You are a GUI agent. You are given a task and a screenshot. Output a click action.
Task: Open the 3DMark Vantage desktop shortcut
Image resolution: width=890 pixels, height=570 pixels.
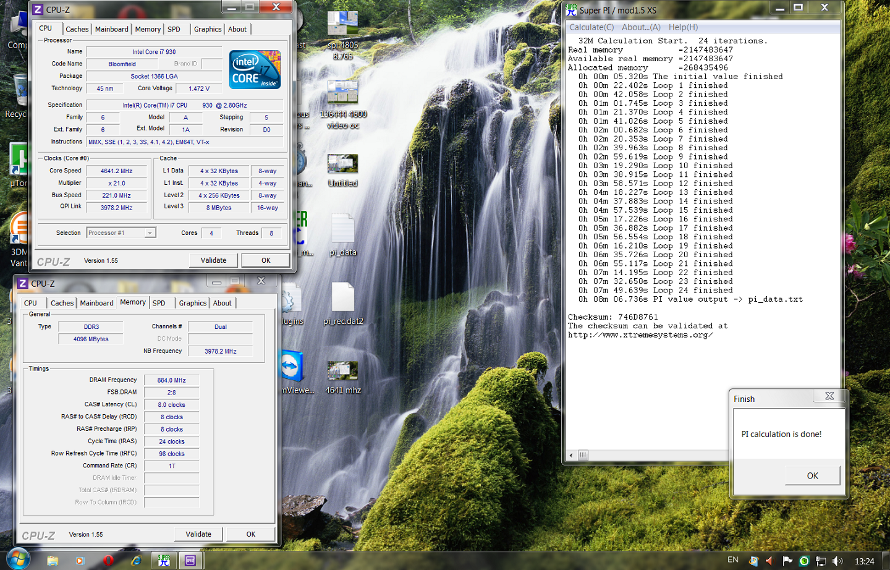point(19,240)
